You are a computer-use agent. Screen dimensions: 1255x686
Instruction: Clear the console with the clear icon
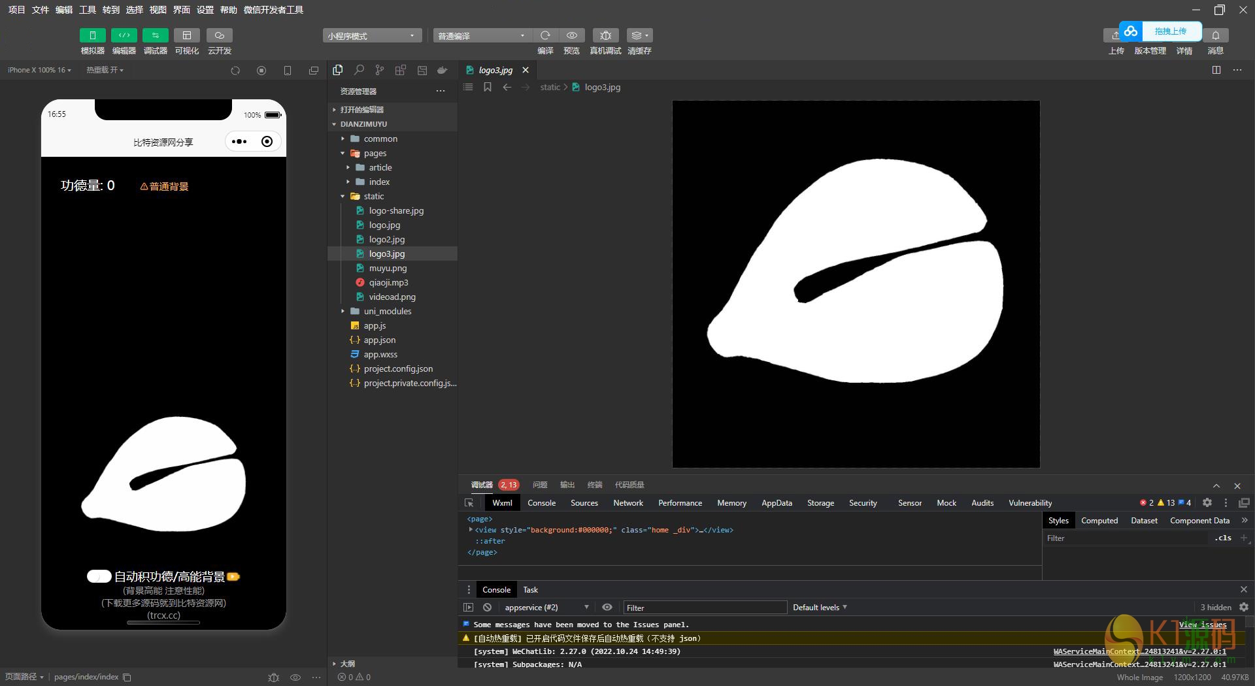pos(487,608)
